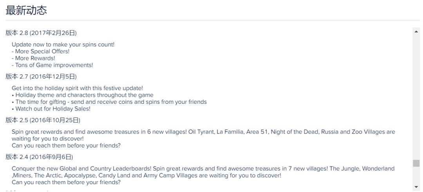
Task: Click the "More Special Offers!" line
Action: pos(41,52)
